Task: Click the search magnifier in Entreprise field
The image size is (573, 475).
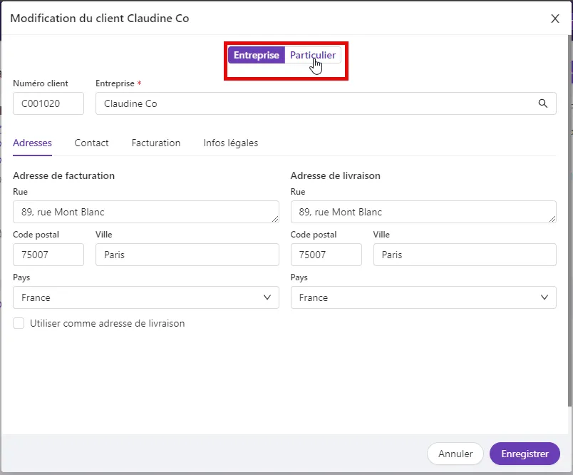Action: tap(542, 103)
